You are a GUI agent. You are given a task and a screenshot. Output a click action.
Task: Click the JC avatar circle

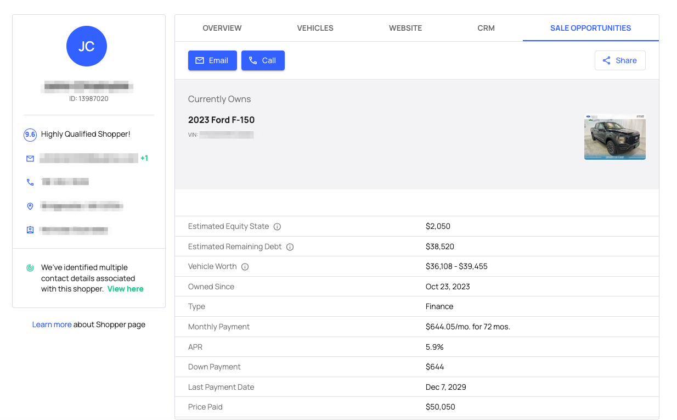86,46
